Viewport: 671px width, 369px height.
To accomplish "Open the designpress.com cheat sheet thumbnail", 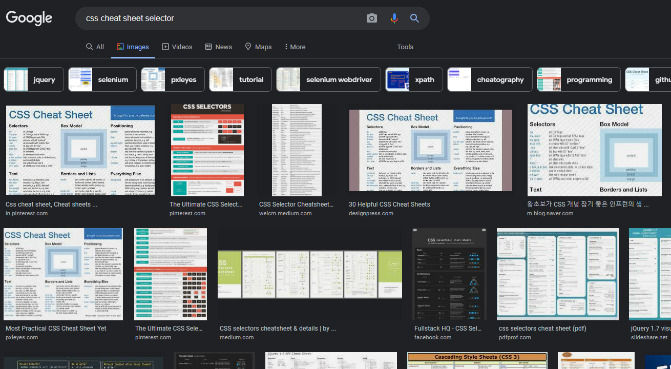I will tap(431, 150).
